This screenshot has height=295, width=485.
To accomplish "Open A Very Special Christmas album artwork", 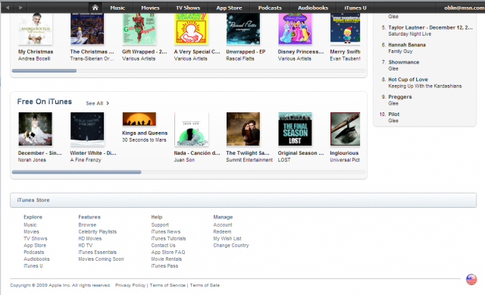I will 191,29.
